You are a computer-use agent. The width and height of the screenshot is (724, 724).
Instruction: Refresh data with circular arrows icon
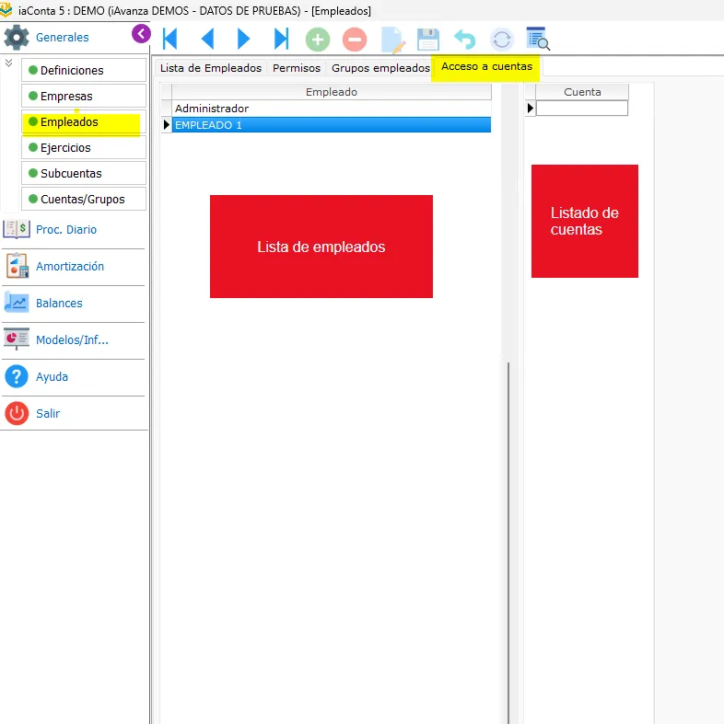[502, 40]
